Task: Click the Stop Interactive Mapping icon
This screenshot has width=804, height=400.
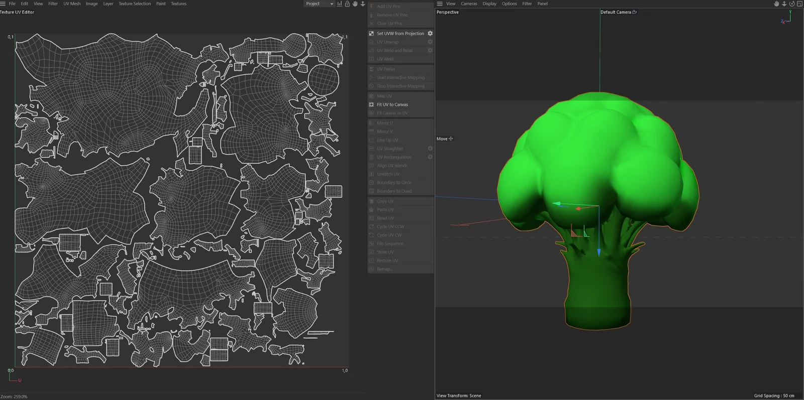Action: [x=371, y=86]
